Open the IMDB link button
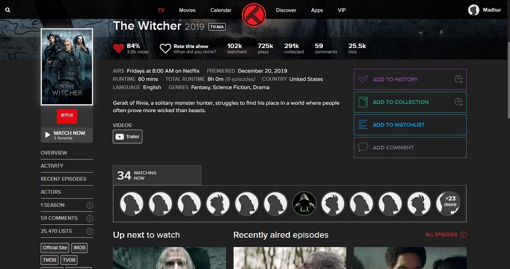Image resolution: width=510 pixels, height=269 pixels. 79,248
